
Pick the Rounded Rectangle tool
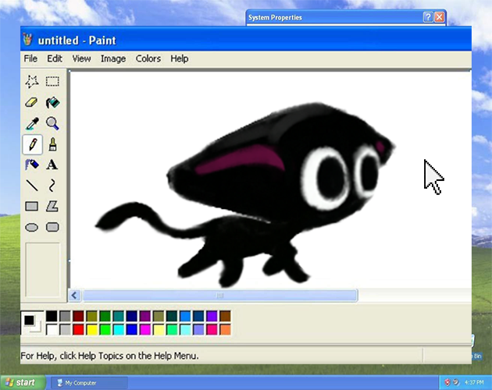pyautogui.click(x=52, y=227)
